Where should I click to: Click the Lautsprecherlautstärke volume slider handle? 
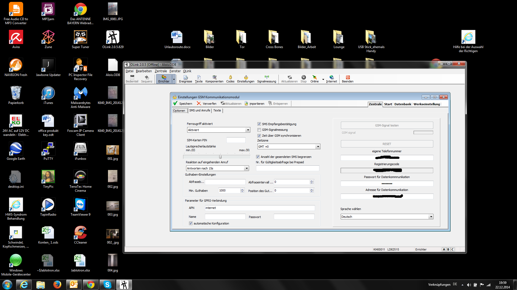click(220, 157)
